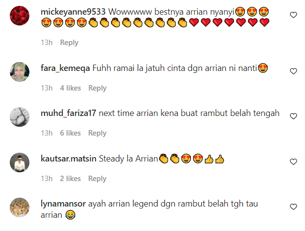The width and height of the screenshot is (305, 231).
Task: Like lynamansor's comment with heart icon
Action: (293, 207)
